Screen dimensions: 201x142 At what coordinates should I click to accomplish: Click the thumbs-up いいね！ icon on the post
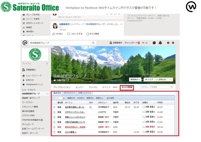point(53,34)
